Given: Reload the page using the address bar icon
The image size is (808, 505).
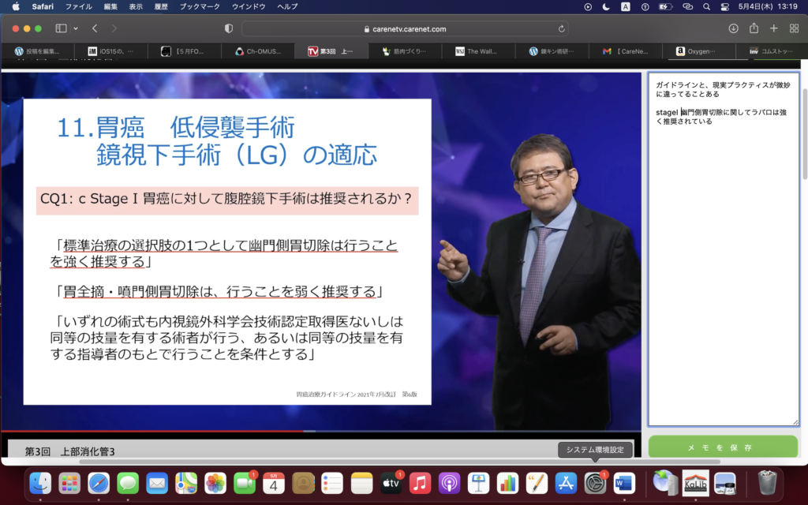Looking at the screenshot, I should pos(562,28).
